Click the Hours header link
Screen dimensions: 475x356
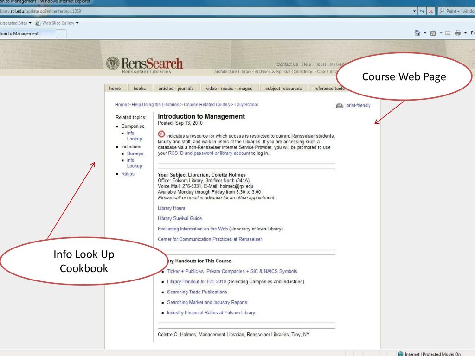(321, 64)
